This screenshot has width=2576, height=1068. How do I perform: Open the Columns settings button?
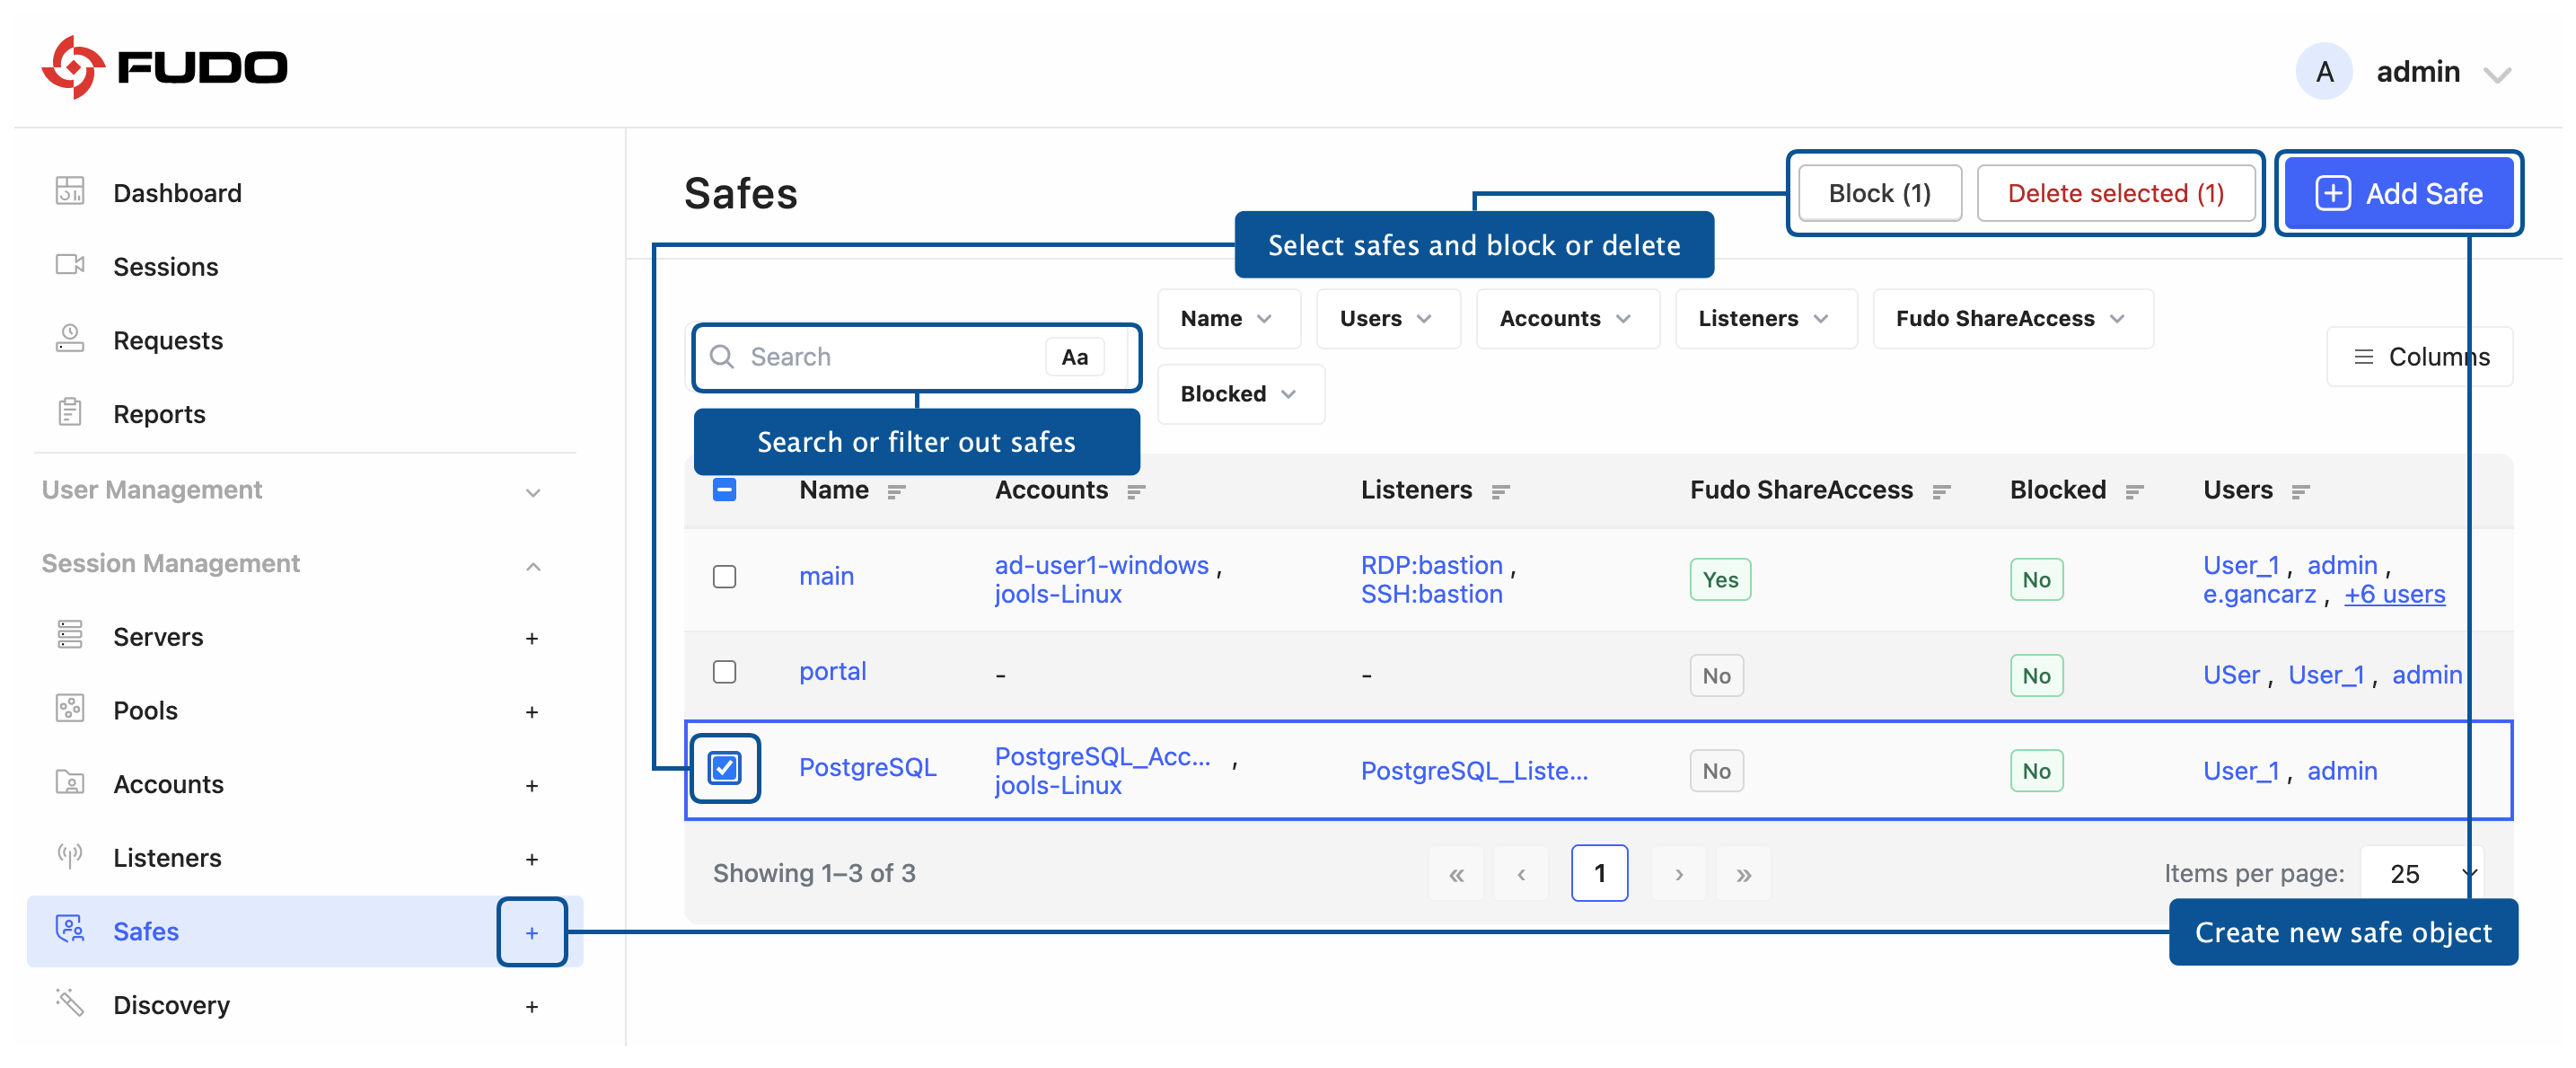click(2419, 357)
